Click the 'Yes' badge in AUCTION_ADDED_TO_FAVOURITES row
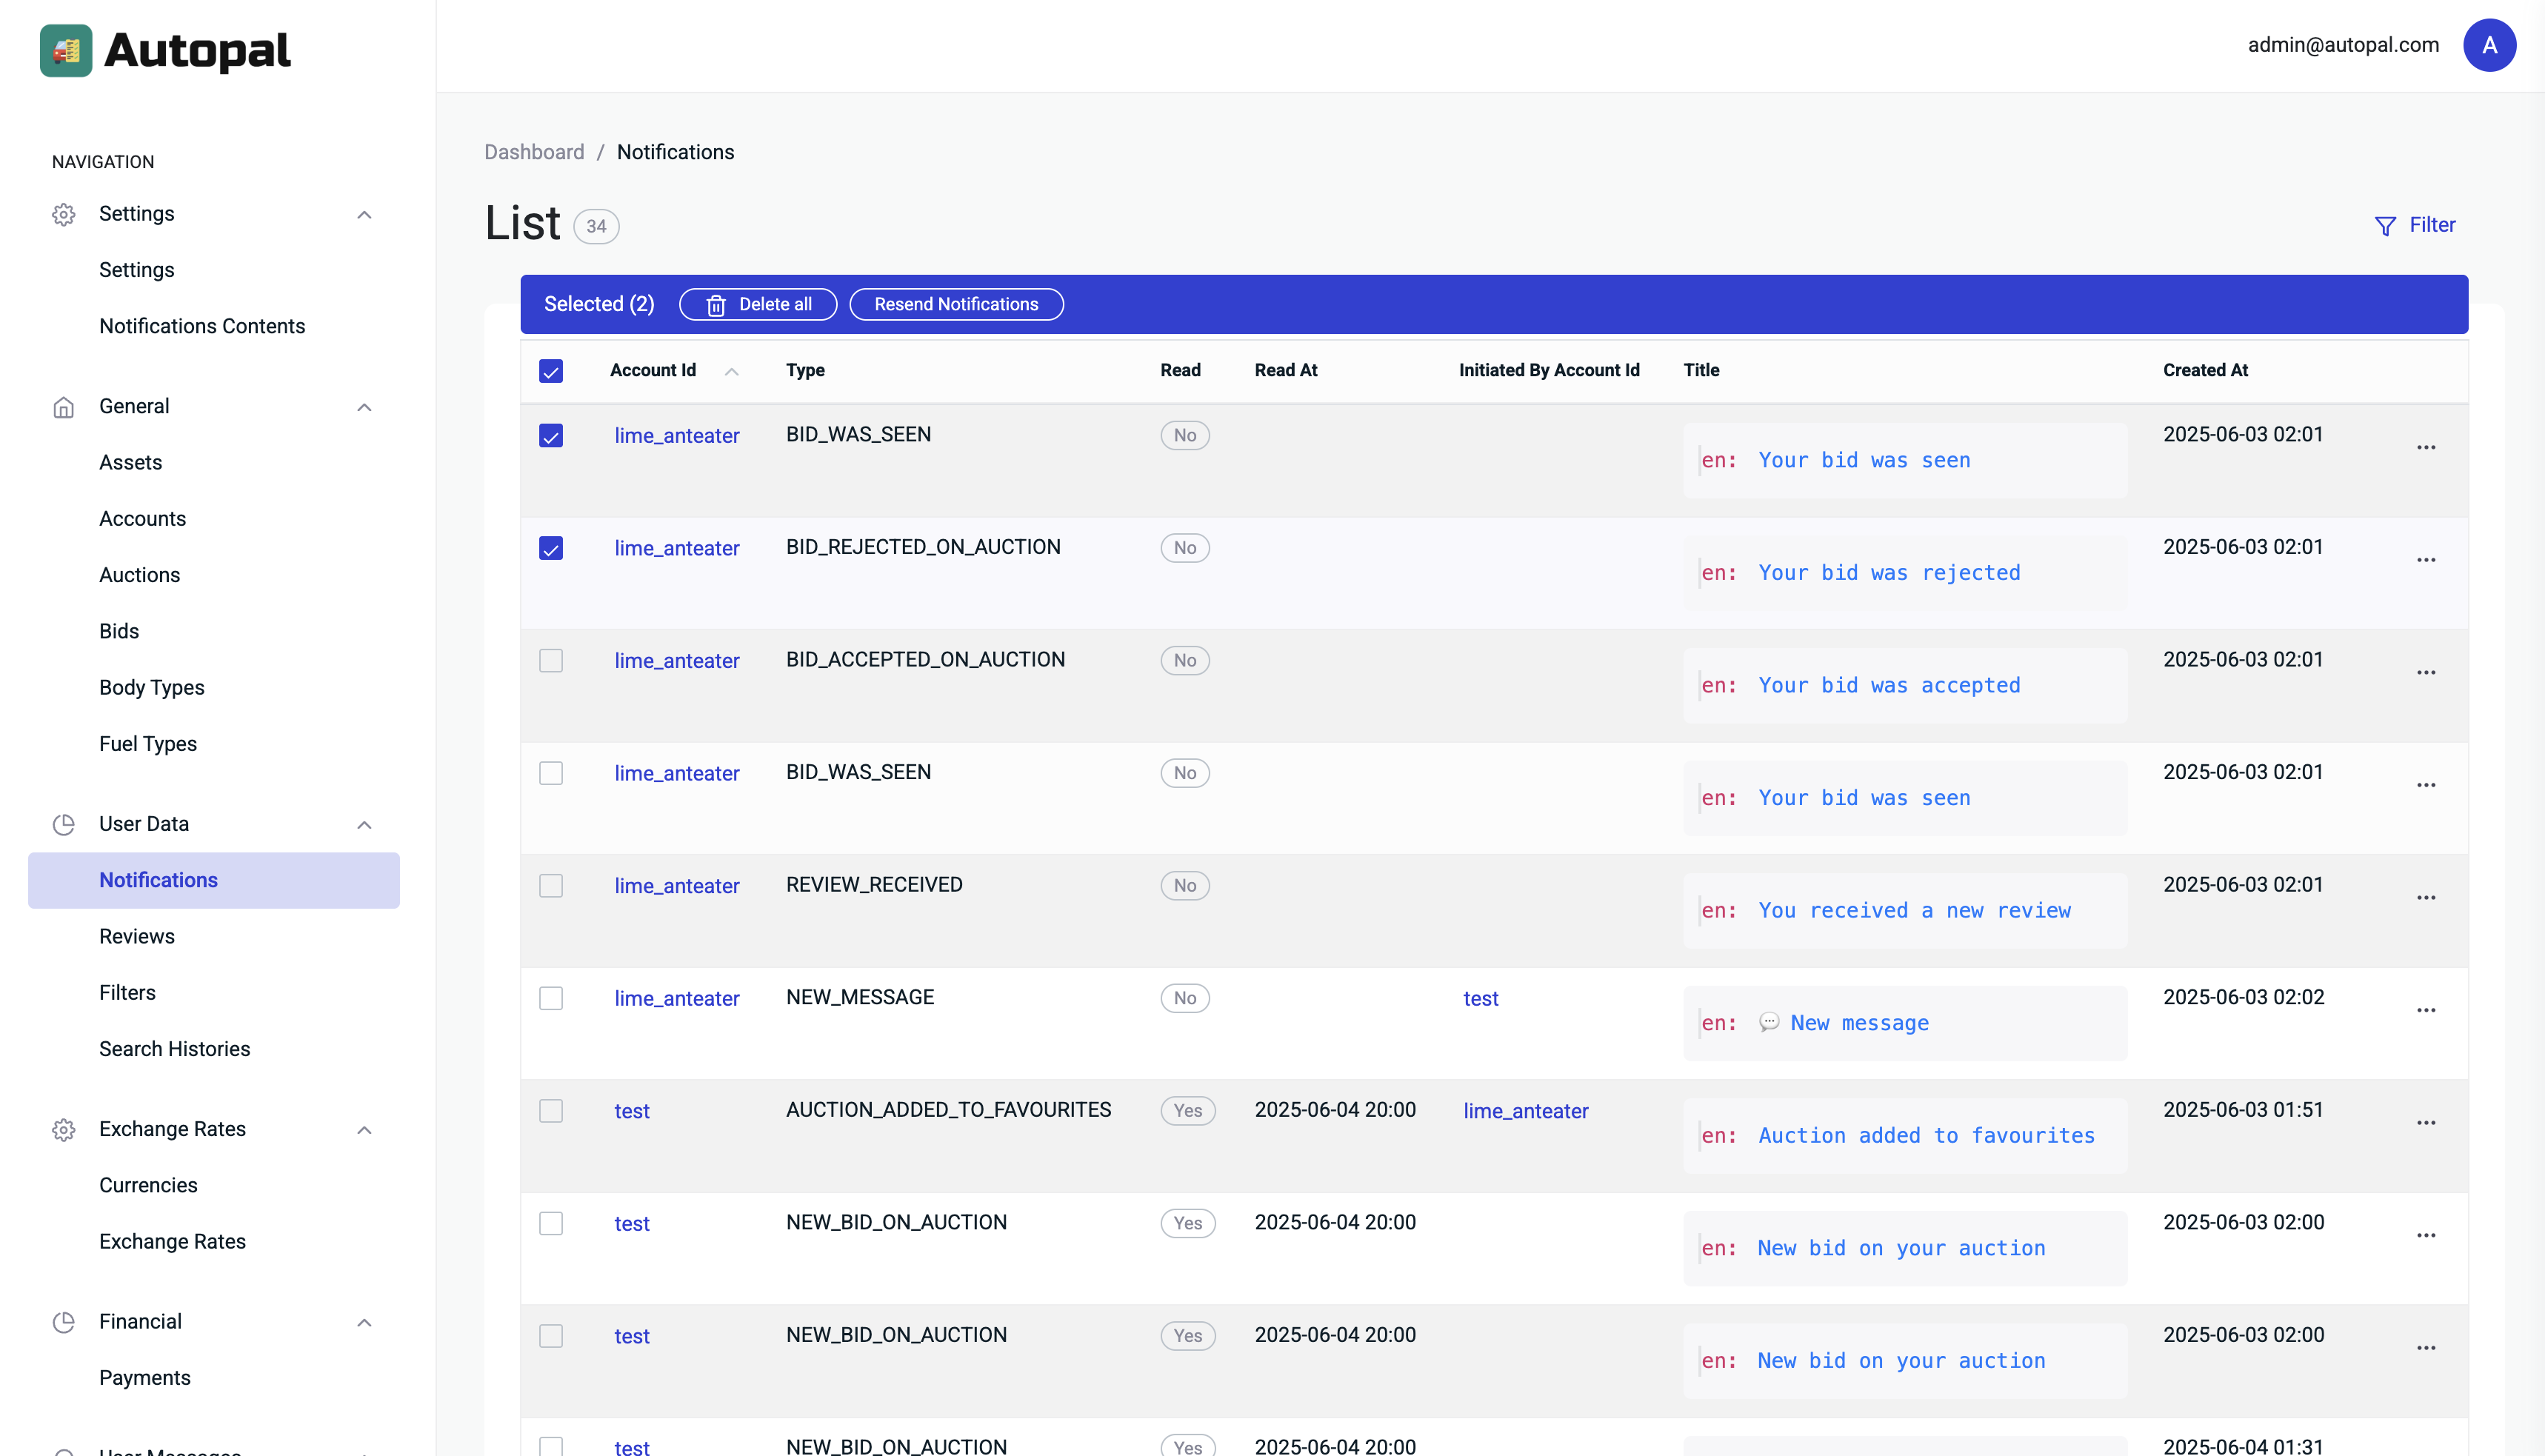This screenshot has width=2545, height=1456. pos(1188,1111)
